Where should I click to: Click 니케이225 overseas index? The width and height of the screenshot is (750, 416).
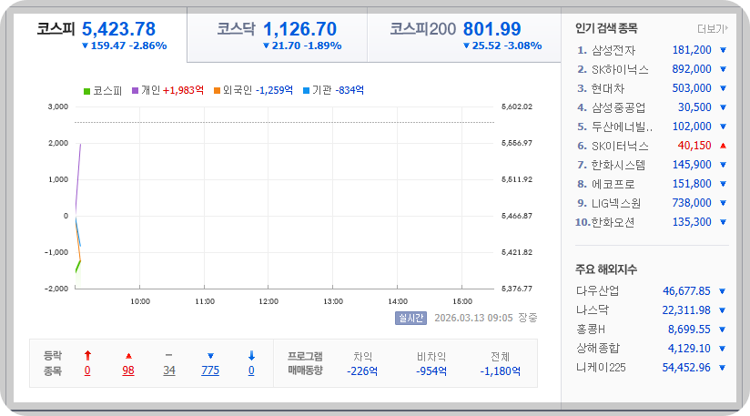601,368
